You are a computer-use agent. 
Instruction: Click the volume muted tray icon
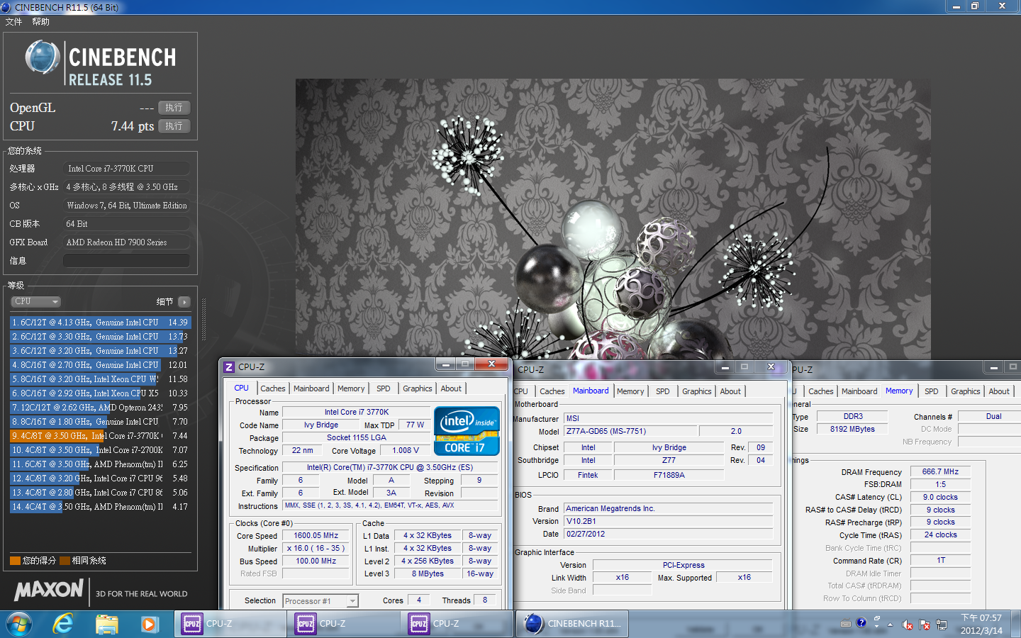pyautogui.click(x=908, y=625)
